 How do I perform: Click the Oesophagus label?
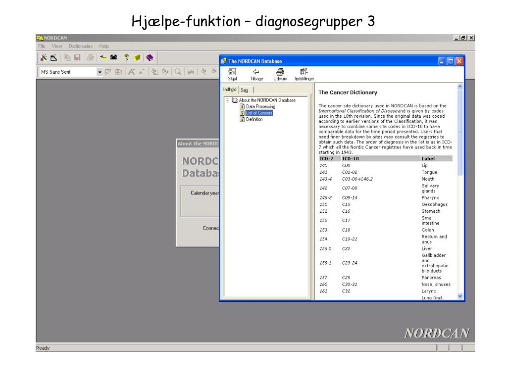pyautogui.click(x=435, y=204)
